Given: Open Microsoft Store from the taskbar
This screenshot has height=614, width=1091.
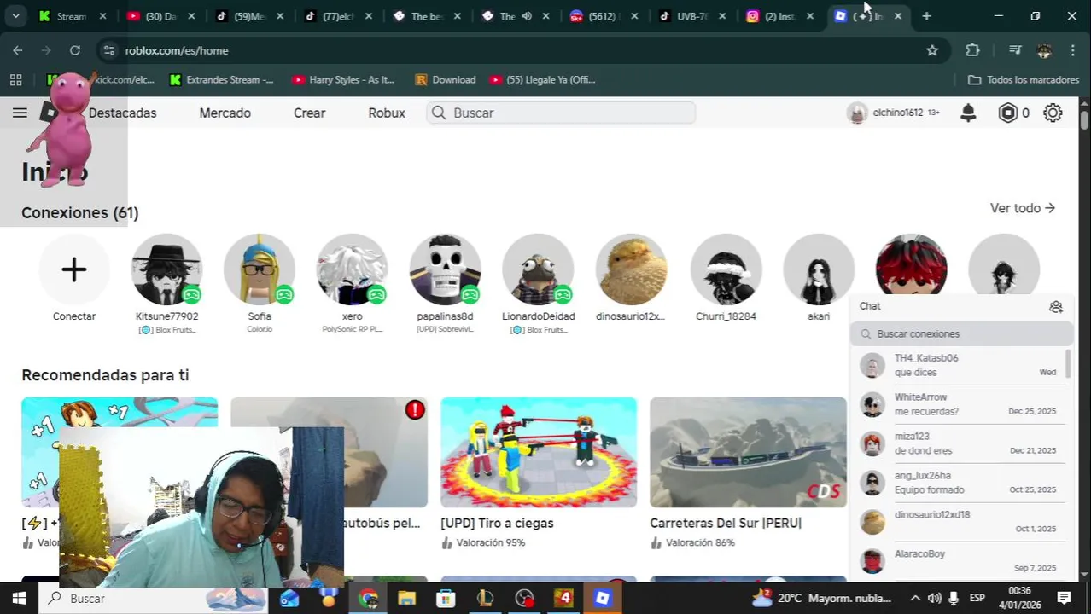Looking at the screenshot, I should 446,599.
